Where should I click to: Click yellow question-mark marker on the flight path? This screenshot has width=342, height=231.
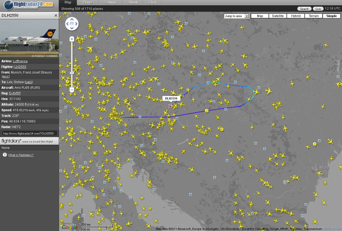tap(207, 110)
